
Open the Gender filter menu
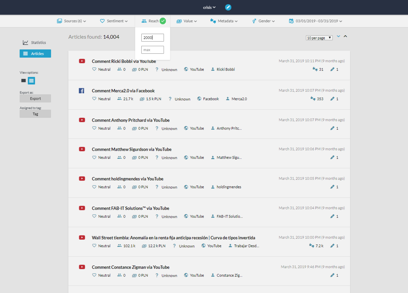tap(263, 21)
